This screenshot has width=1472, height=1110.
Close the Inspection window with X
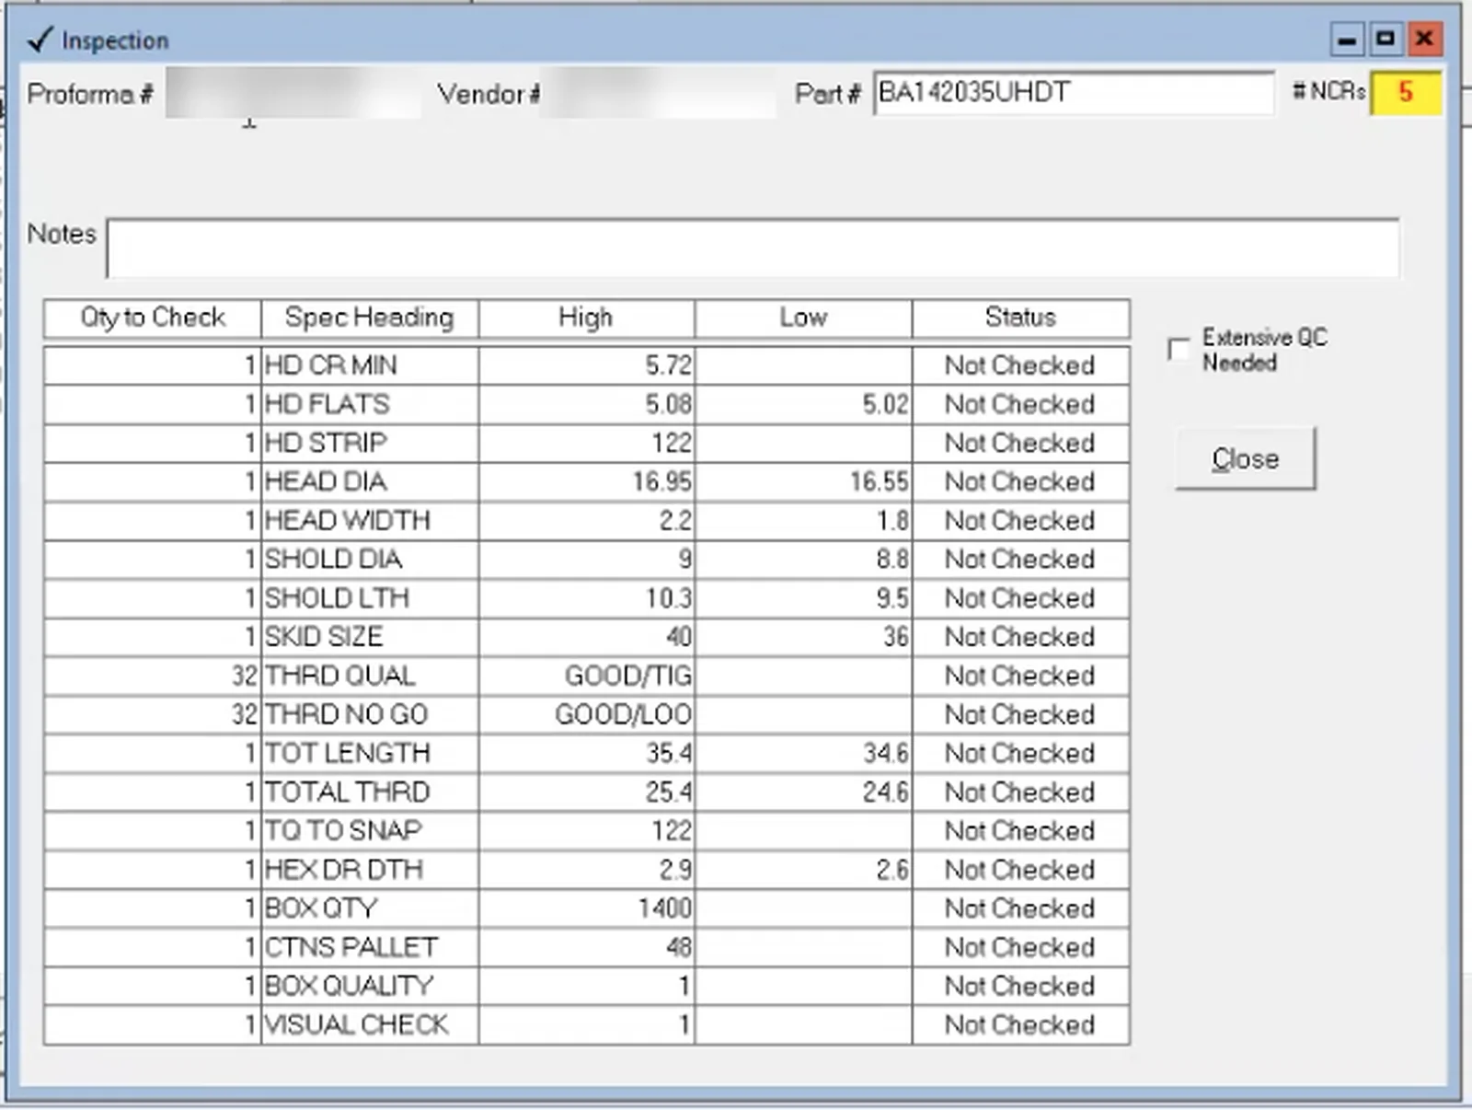1424,40
